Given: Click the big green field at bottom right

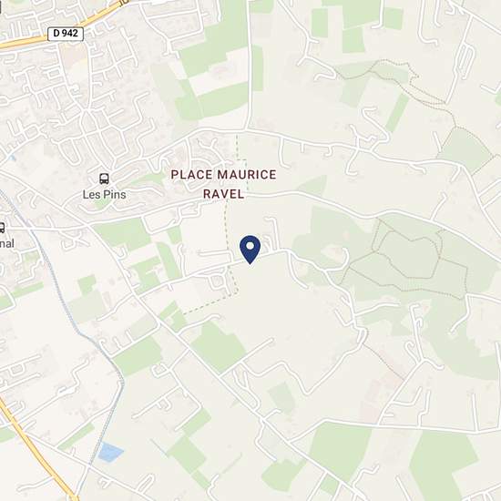Looking at the screenshot, I should pyautogui.click(x=443, y=464).
